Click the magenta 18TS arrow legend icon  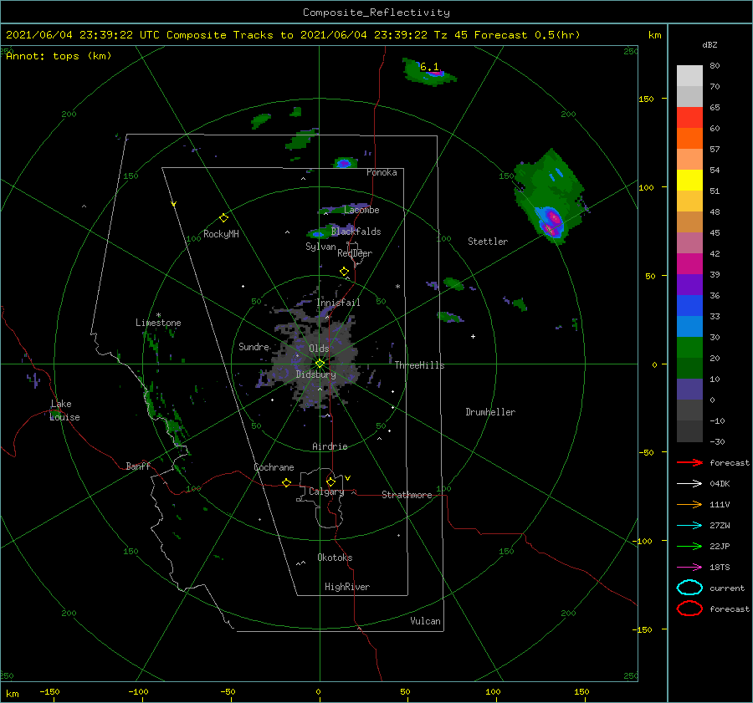point(689,568)
